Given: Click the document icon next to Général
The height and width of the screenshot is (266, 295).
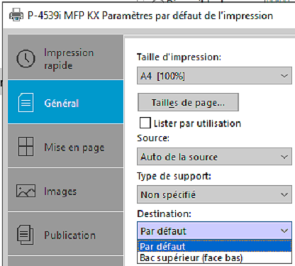Looking at the screenshot, I should click(x=26, y=102).
